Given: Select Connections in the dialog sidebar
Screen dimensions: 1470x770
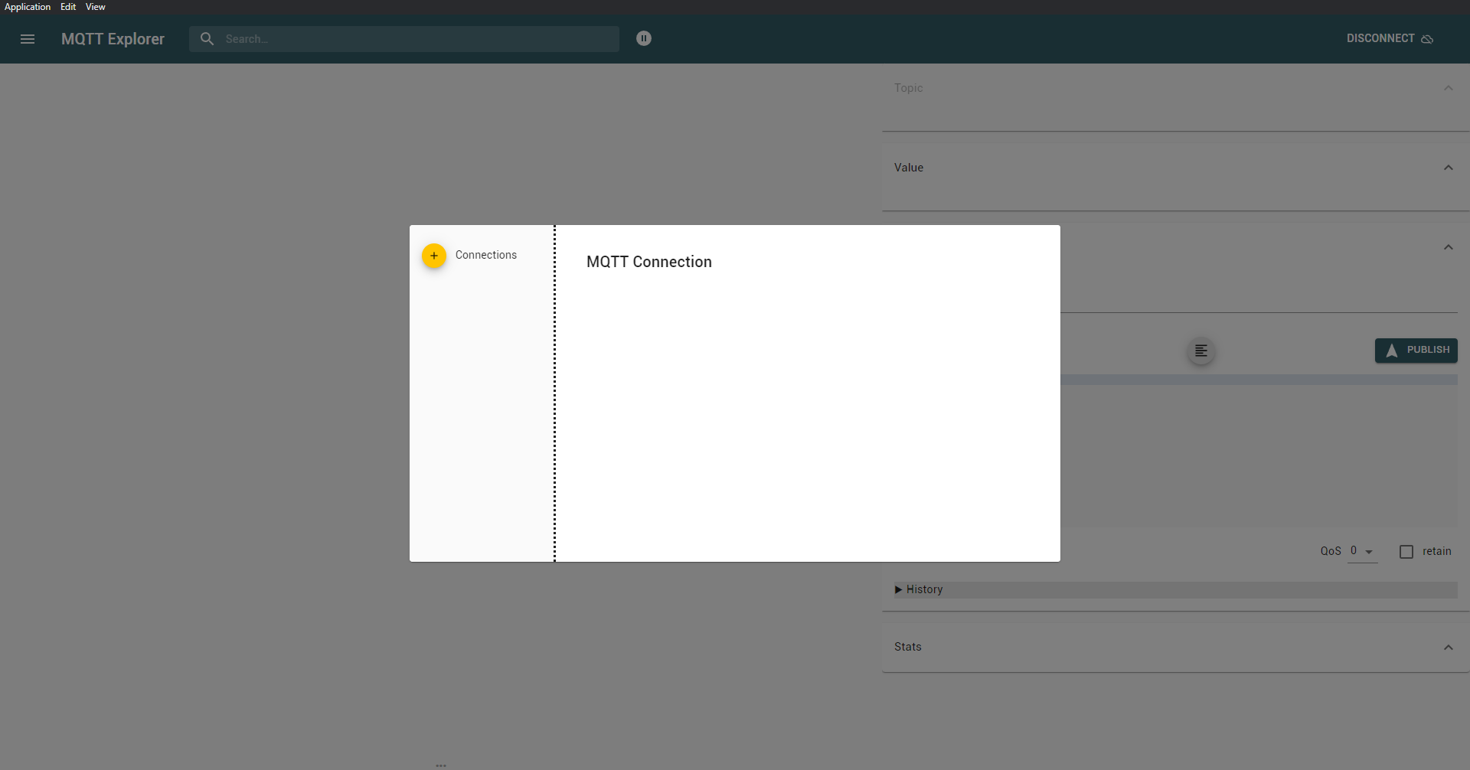Looking at the screenshot, I should point(485,255).
